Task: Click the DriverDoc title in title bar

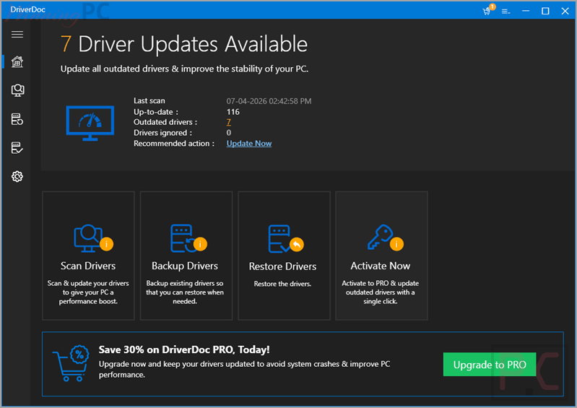Action: coord(28,9)
